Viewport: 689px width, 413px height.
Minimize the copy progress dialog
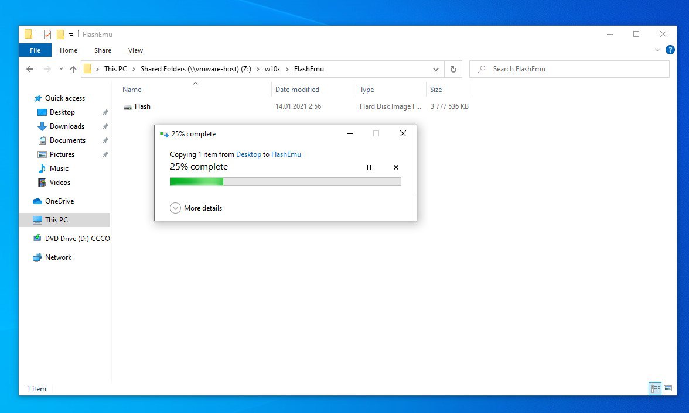[350, 133]
